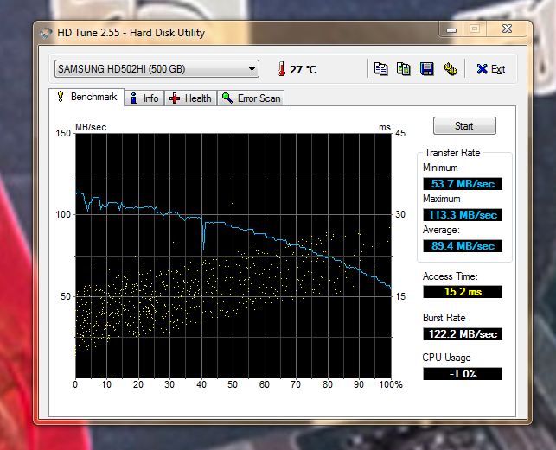Select the Benchmark tab
Viewport: 556px width, 450px height.
tap(86, 97)
